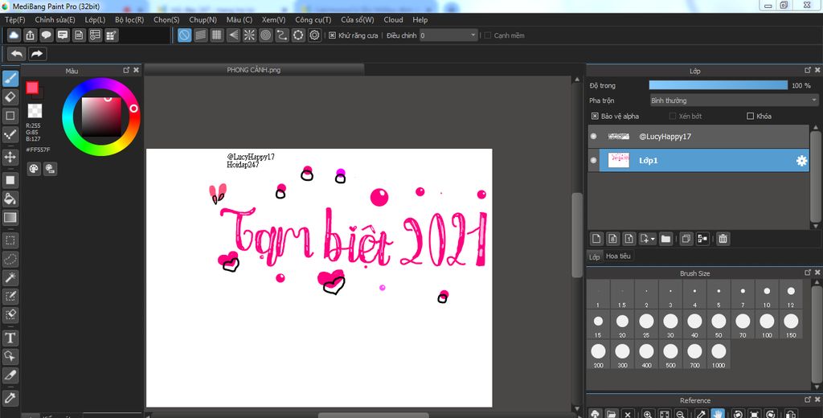The height and width of the screenshot is (418, 823).
Task: Hide the @LucyHappy17 layer
Action: [x=594, y=136]
